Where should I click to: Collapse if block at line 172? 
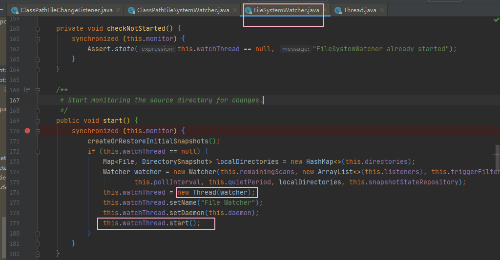coord(38,152)
